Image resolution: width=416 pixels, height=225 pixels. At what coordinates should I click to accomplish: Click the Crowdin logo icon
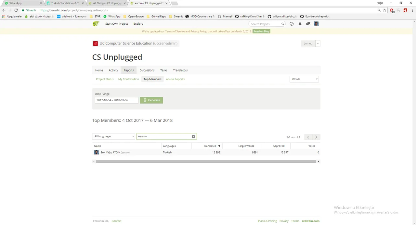[96, 24]
